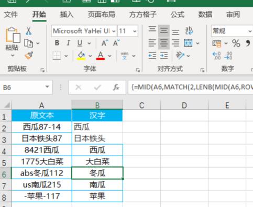
Task: Toggle Bold formatting
Action: [57, 43]
